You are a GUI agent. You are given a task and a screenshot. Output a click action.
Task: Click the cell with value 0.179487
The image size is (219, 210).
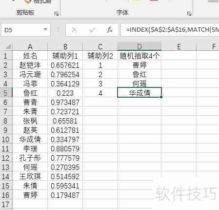[65, 195]
